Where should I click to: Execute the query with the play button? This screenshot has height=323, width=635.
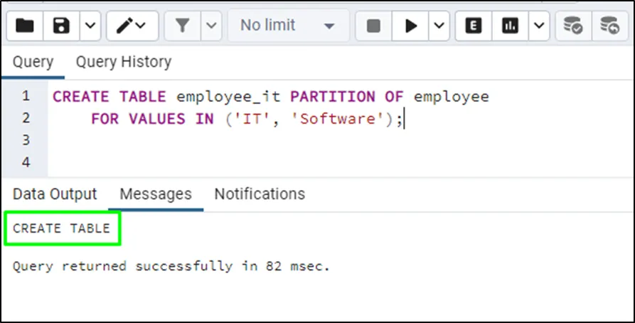point(411,26)
